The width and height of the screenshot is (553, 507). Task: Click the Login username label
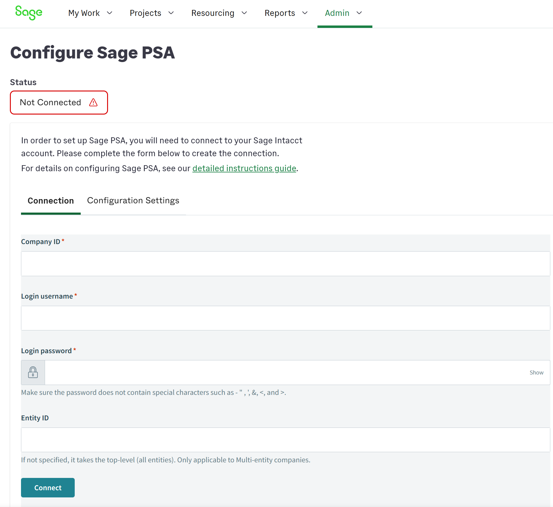click(47, 296)
